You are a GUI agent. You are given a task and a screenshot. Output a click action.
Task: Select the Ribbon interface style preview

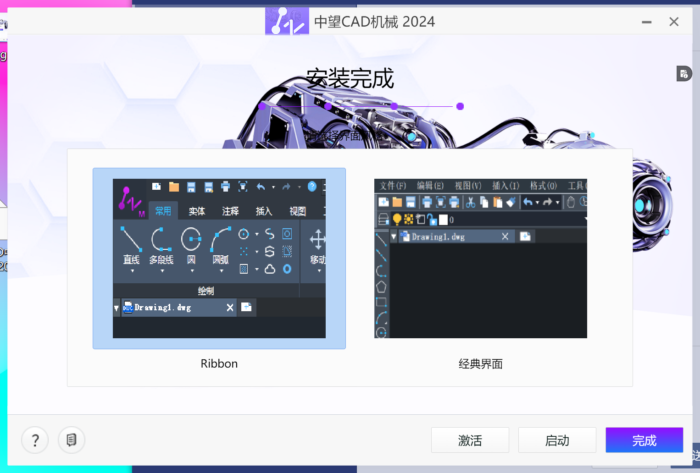(219, 258)
